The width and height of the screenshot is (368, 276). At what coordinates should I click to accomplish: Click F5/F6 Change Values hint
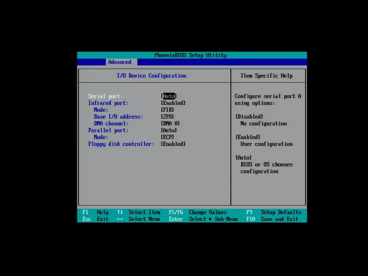(197, 212)
